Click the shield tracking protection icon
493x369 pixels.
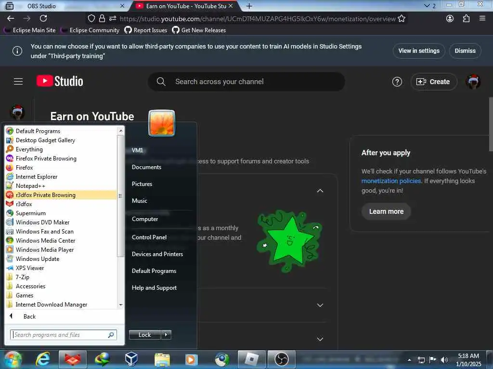(x=91, y=19)
